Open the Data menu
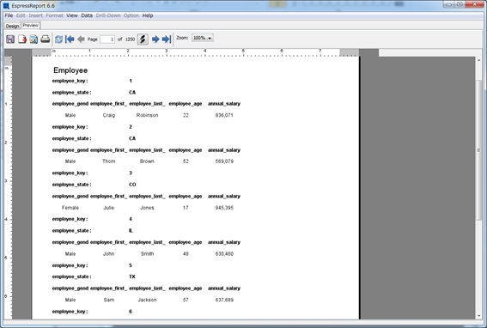The image size is (487, 328). click(x=87, y=15)
